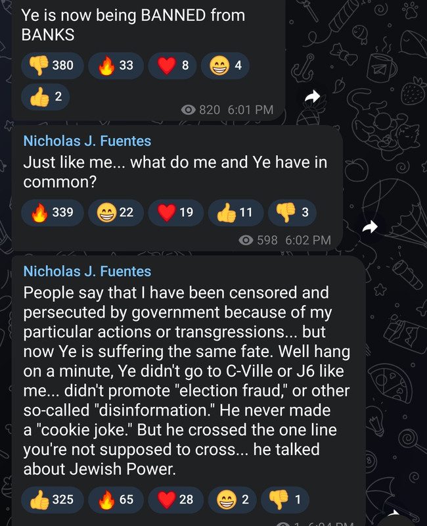Toggle the fire reaction with 33
This screenshot has height=526, width=427.
[x=116, y=66]
